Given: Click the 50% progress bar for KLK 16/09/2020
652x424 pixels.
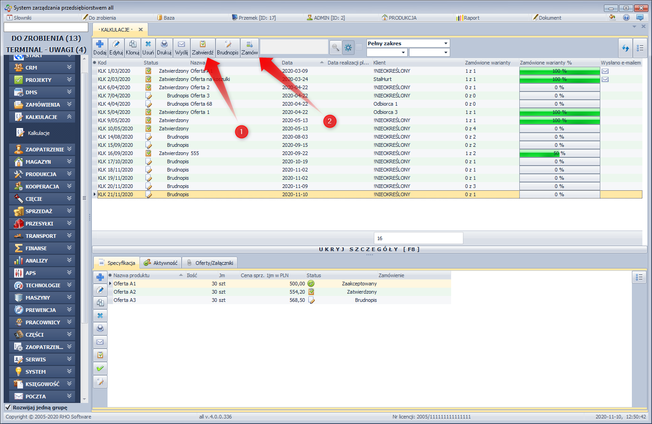Looking at the screenshot, I should [559, 154].
